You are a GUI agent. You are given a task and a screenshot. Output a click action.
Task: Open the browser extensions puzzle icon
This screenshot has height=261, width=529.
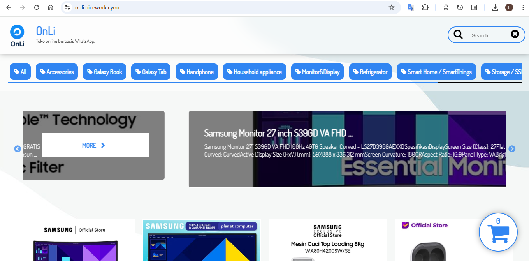[425, 7]
